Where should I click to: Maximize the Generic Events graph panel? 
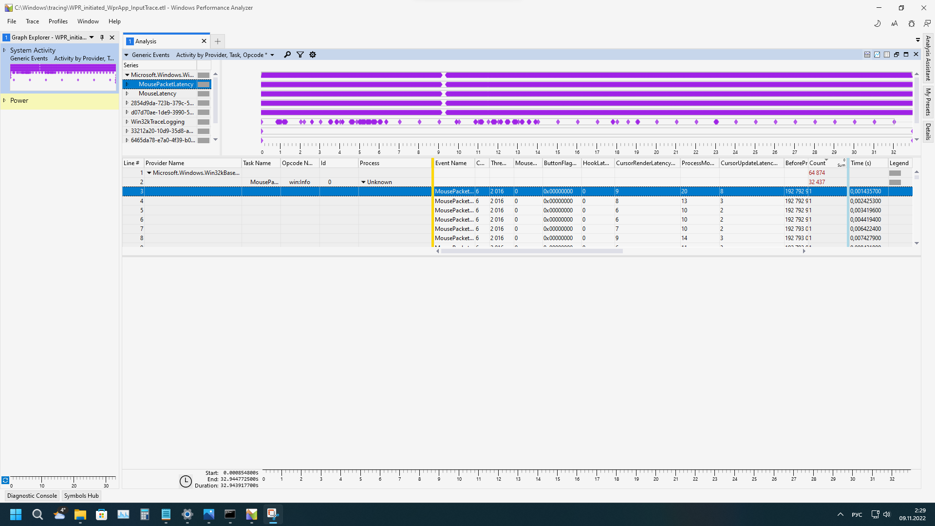click(906, 55)
